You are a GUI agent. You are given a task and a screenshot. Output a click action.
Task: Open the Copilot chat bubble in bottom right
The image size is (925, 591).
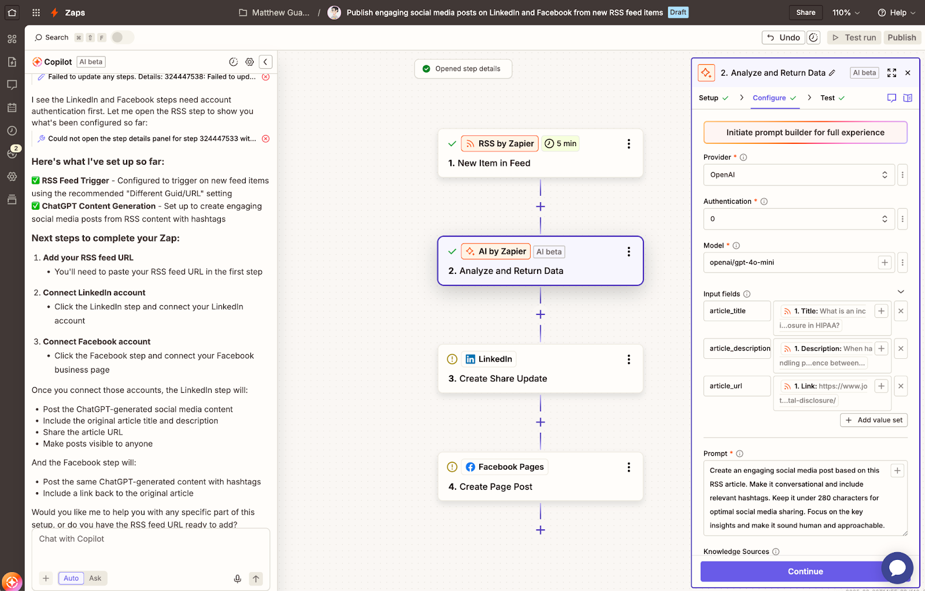tap(897, 568)
